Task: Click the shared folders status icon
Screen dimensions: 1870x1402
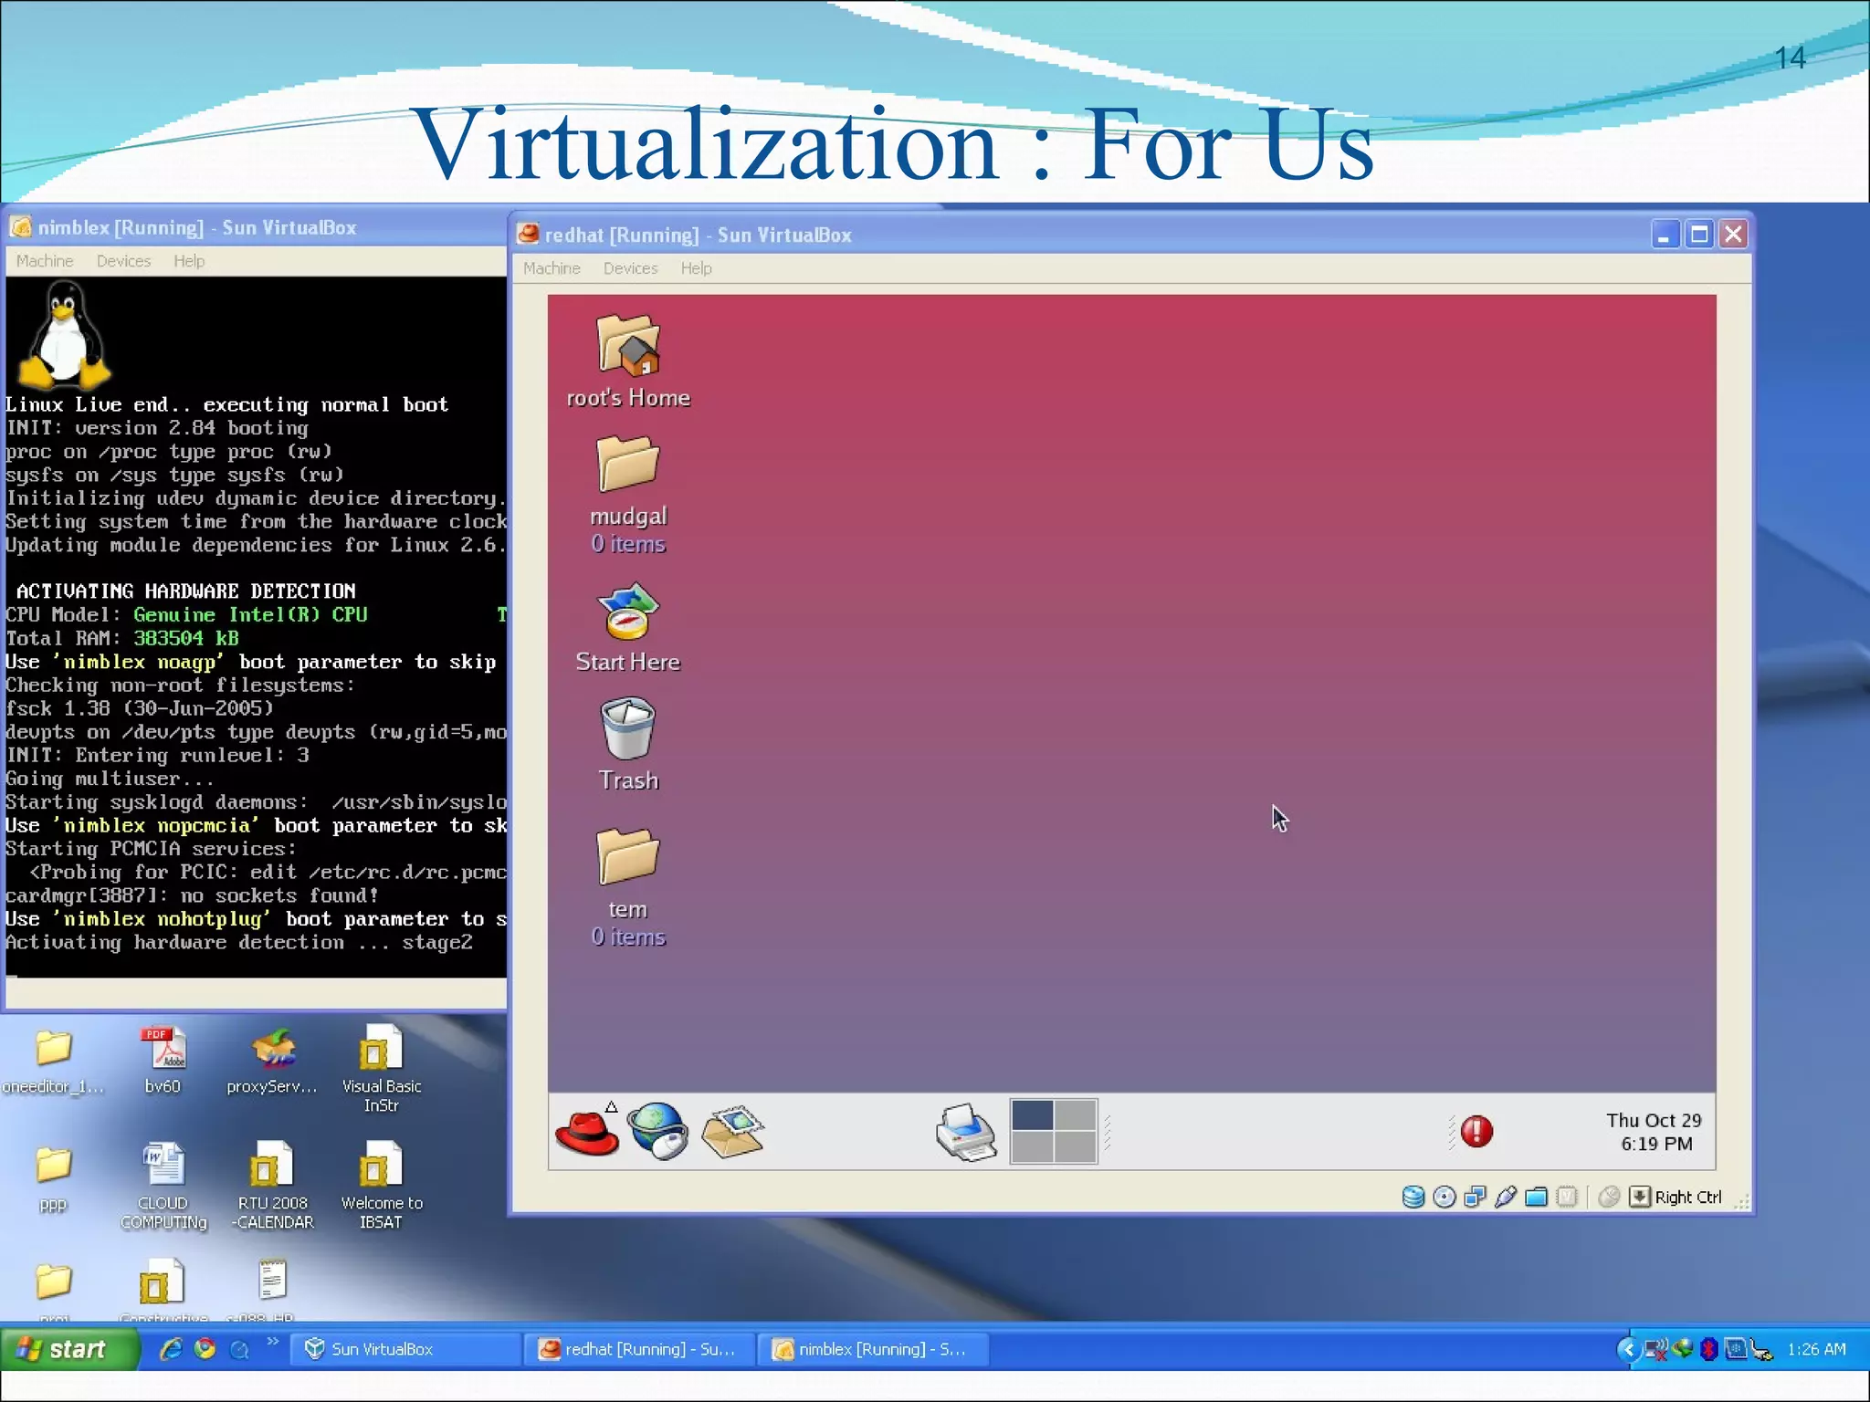Action: click(x=1537, y=1197)
